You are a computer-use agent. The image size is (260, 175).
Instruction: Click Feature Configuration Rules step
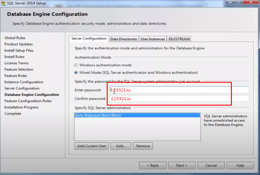tap(28, 101)
